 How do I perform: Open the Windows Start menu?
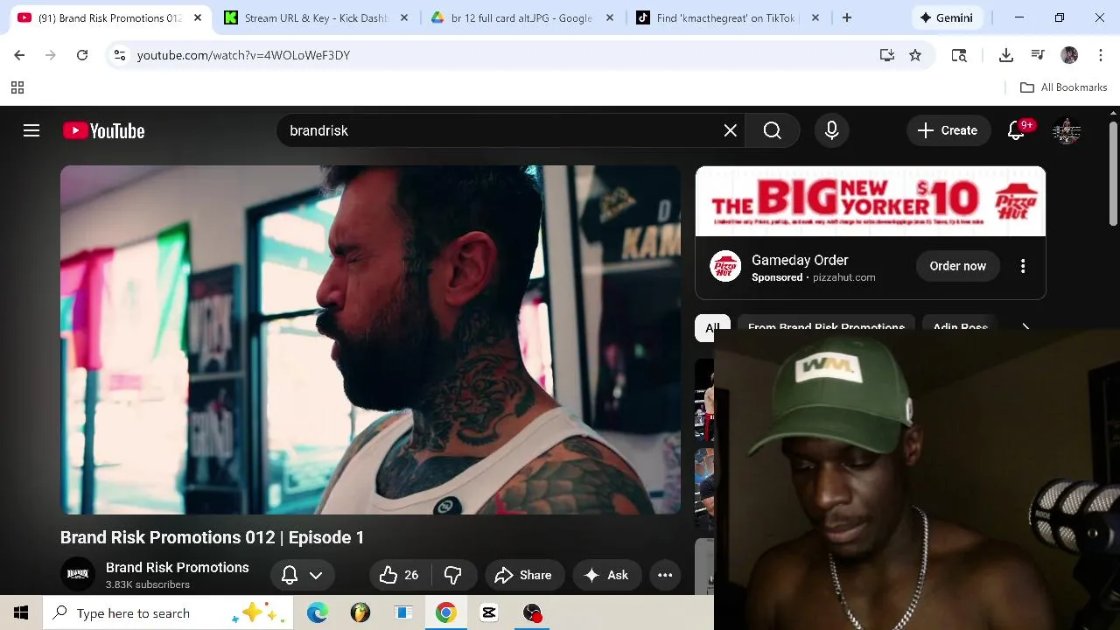[21, 613]
